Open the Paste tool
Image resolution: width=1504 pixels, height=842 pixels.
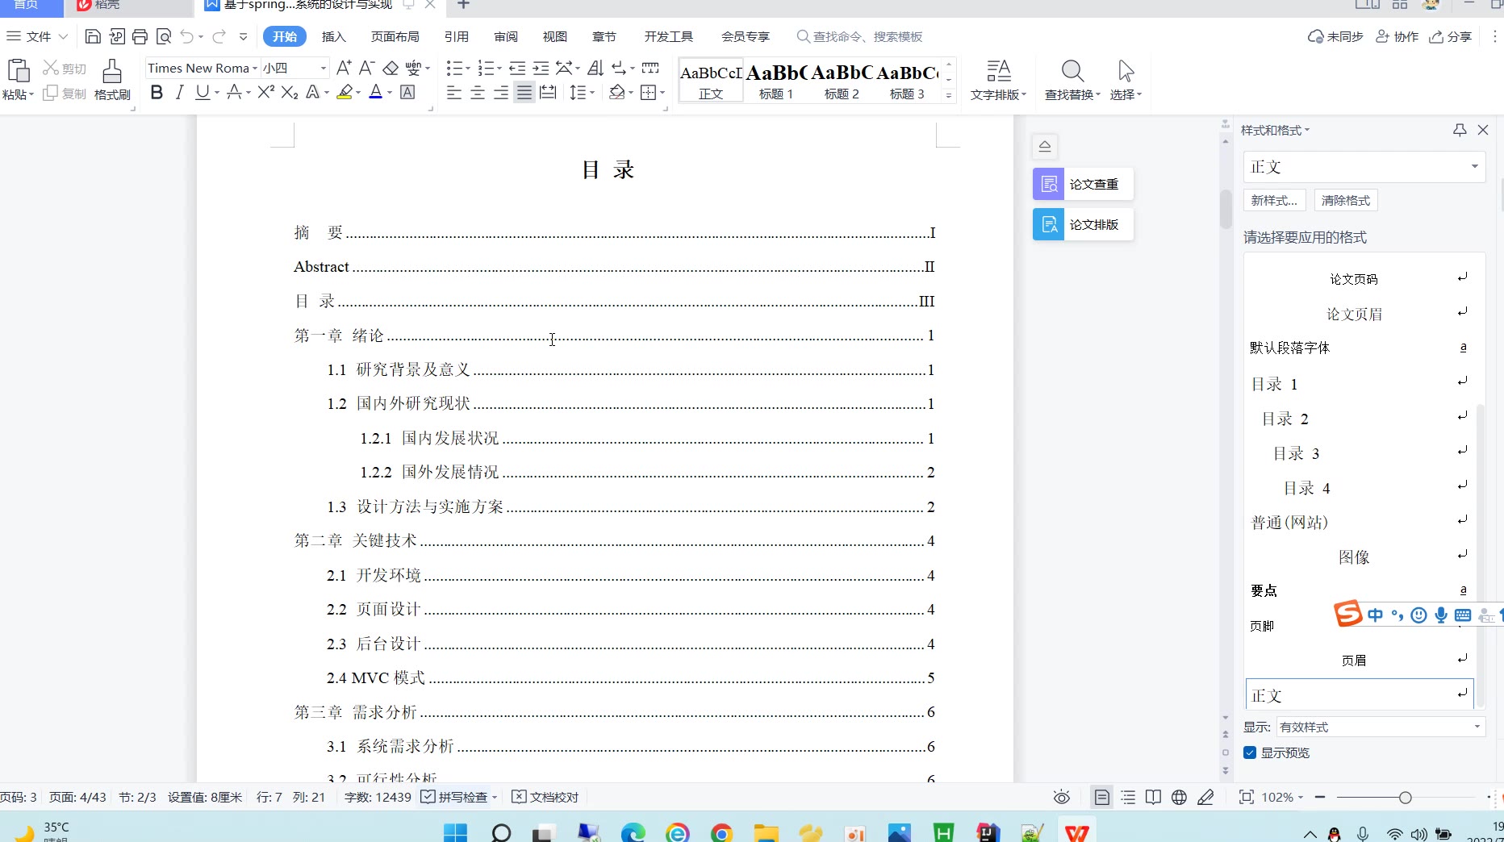[18, 79]
